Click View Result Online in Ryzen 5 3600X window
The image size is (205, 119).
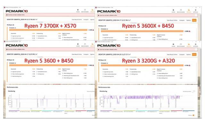(172, 20)
